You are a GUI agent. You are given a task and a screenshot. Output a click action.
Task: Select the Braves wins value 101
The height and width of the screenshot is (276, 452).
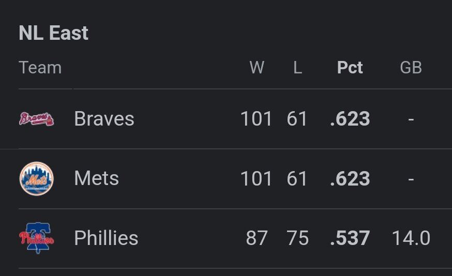point(255,119)
